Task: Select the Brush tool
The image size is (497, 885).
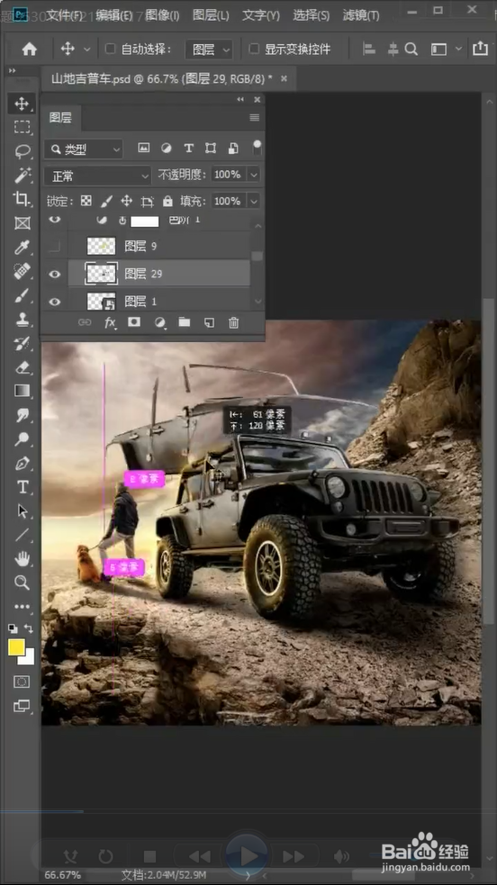Action: 22,295
